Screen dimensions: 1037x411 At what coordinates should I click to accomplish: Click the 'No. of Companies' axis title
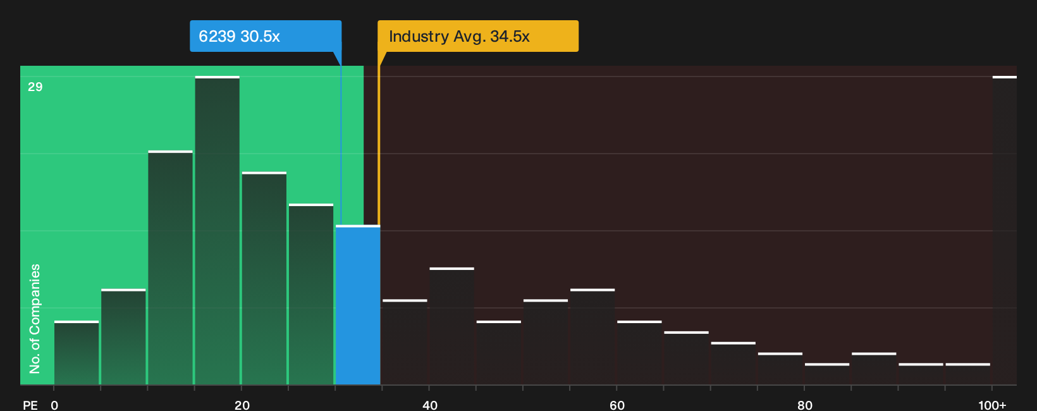[x=35, y=319]
